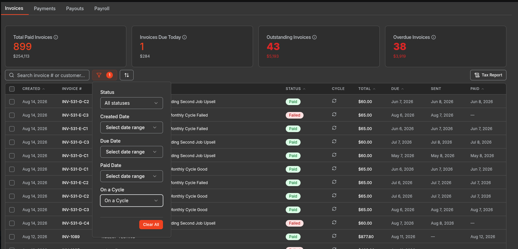
Task: Click info icon beside Outstanding Invoices
Action: (x=314, y=37)
